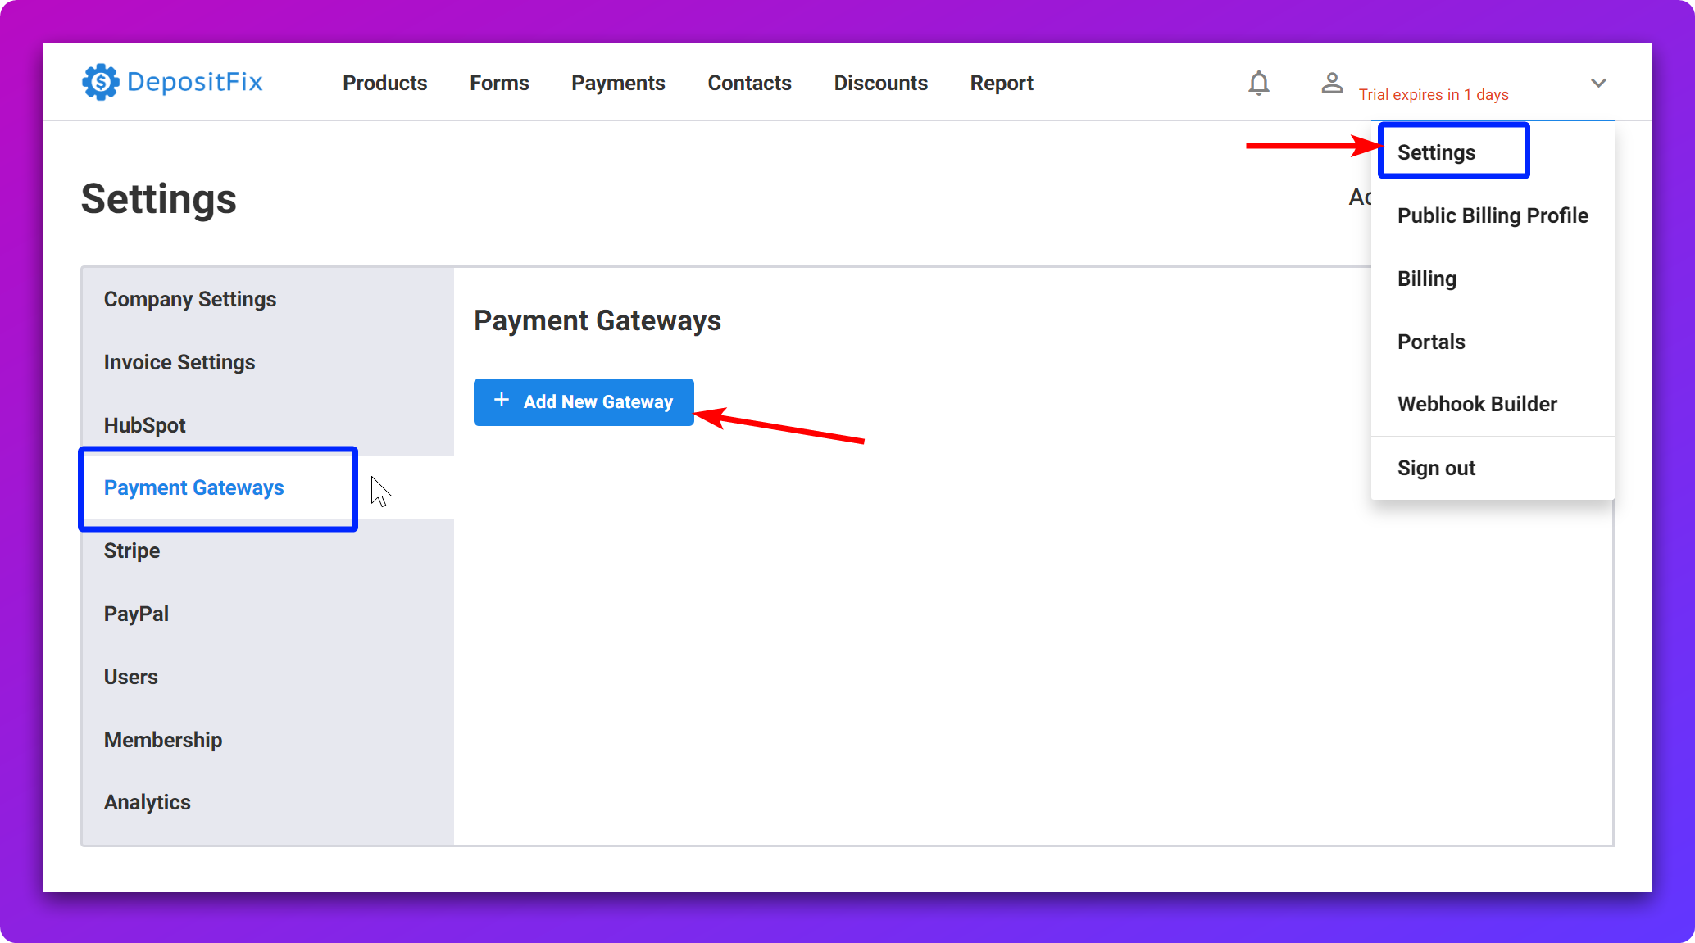
Task: Select the Payment Gateways sidebar tab
Action: [x=267, y=487]
